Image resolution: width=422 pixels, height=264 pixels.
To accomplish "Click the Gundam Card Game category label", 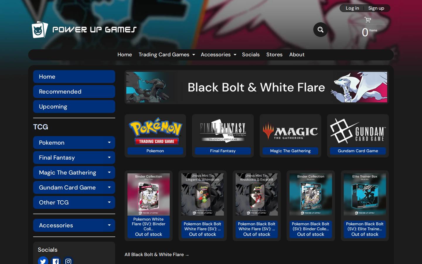I will click(358, 151).
